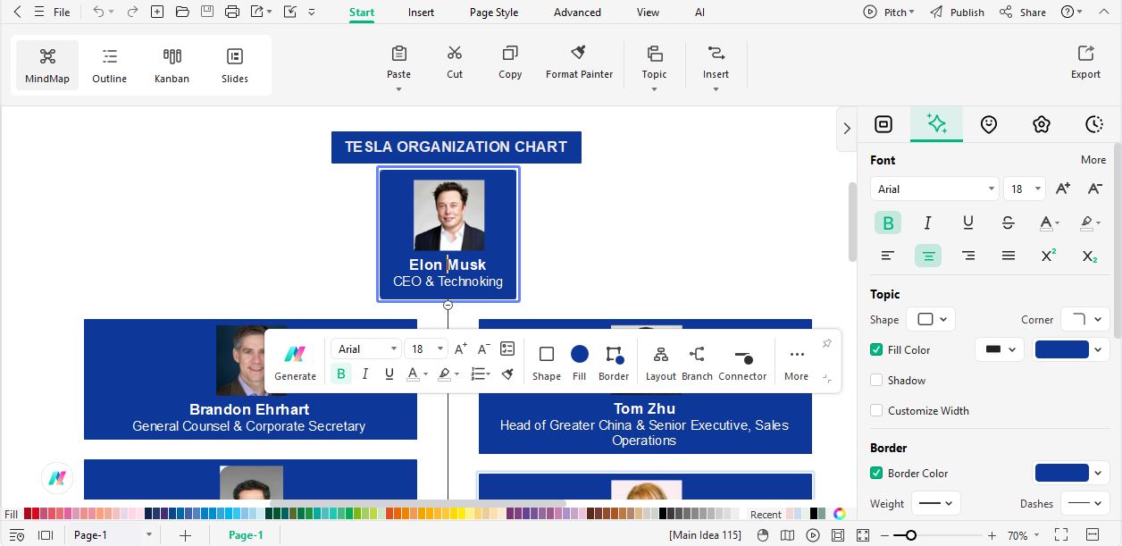Click the Share button

(1023, 13)
